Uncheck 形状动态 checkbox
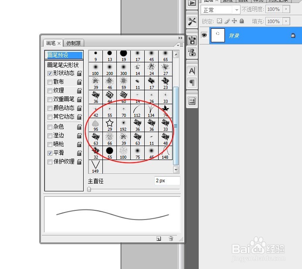 point(50,73)
